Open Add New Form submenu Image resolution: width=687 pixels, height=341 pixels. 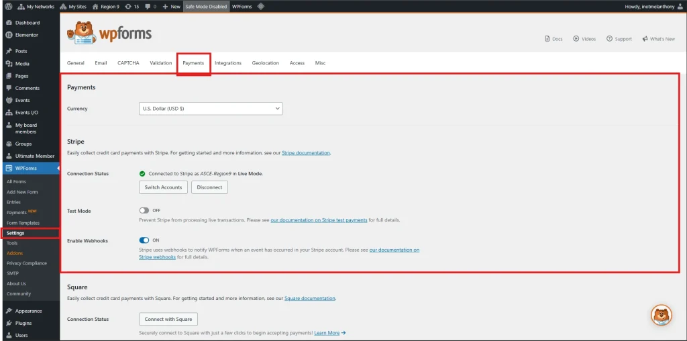point(22,192)
